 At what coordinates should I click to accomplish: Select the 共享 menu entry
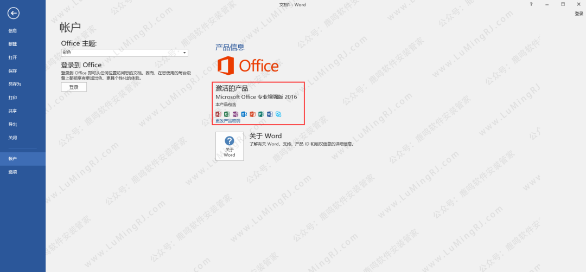(23, 111)
